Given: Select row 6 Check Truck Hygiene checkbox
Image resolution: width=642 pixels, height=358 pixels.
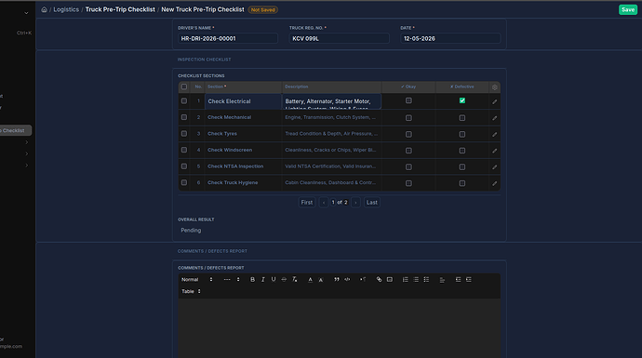Looking at the screenshot, I should (x=184, y=183).
